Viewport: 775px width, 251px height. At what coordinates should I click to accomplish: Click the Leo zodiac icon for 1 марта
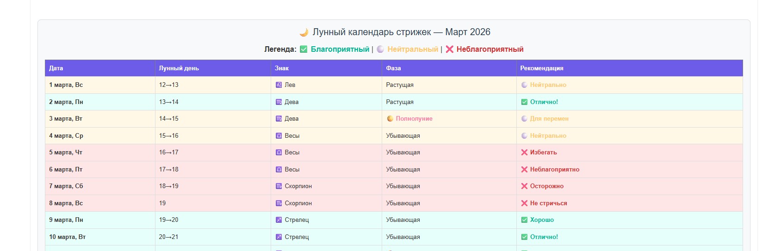click(279, 85)
